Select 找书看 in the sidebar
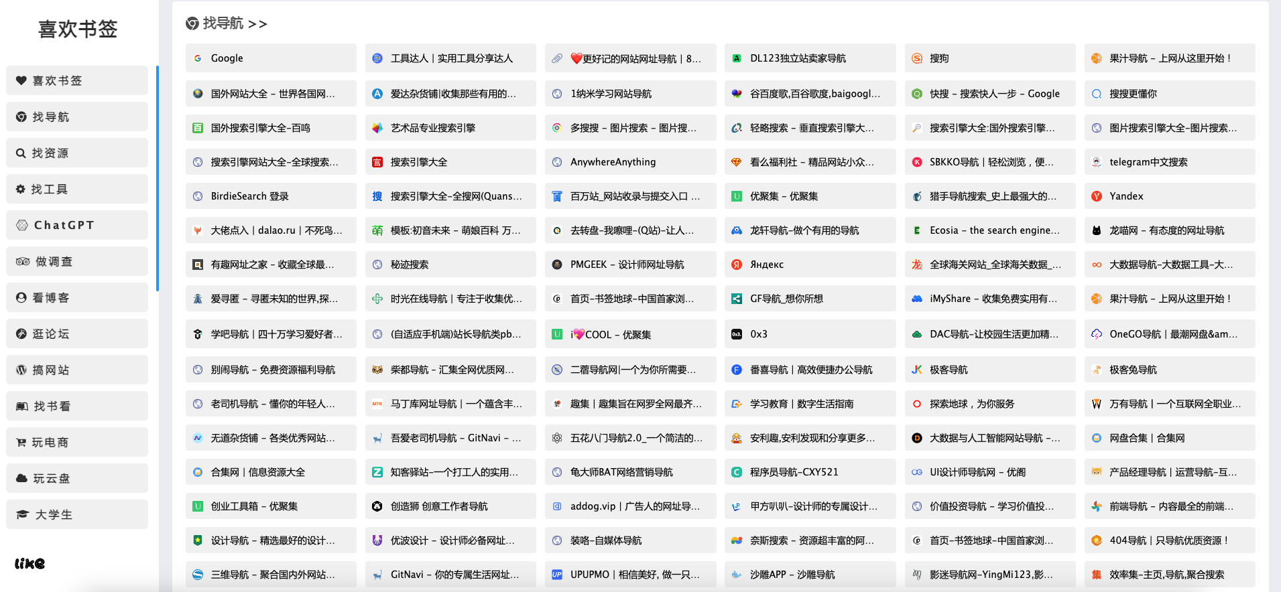 pyautogui.click(x=77, y=406)
